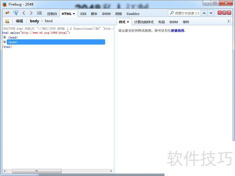Image resolution: width=235 pixels, height=176 pixels.
Task: Click the Firebug bug logo icon
Action: 7,13
